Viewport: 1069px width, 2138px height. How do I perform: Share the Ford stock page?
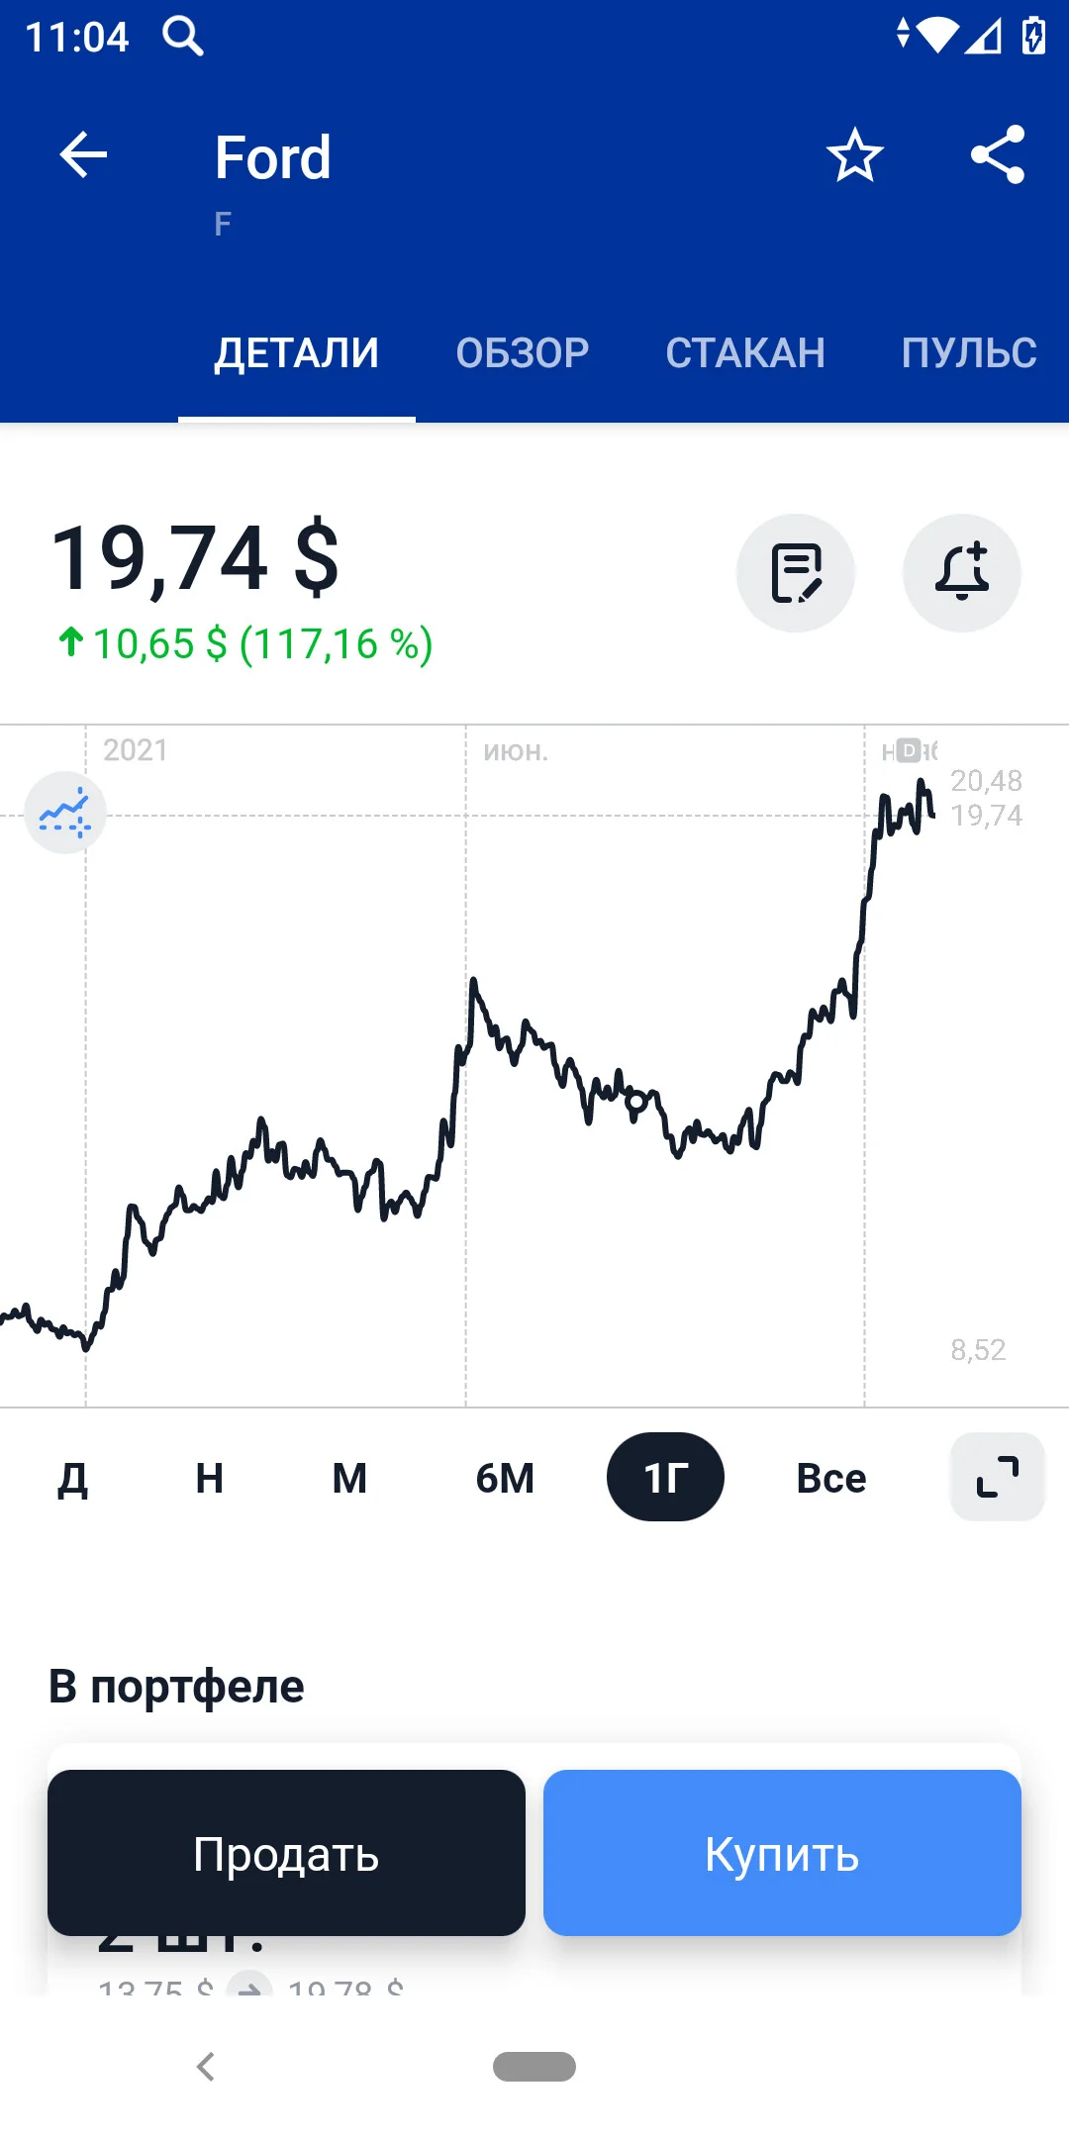pyautogui.click(x=998, y=154)
